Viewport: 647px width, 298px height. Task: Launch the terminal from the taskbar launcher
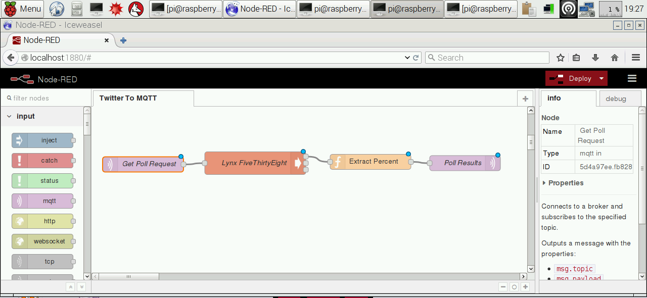(96, 9)
